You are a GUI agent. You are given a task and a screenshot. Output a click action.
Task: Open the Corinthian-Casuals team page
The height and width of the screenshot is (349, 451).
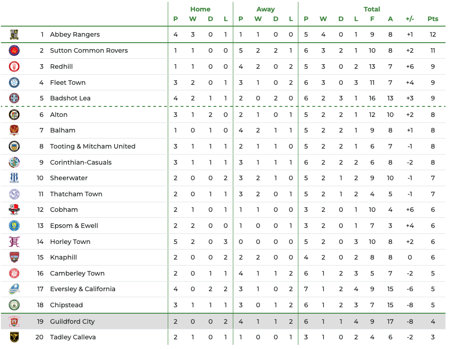81,162
